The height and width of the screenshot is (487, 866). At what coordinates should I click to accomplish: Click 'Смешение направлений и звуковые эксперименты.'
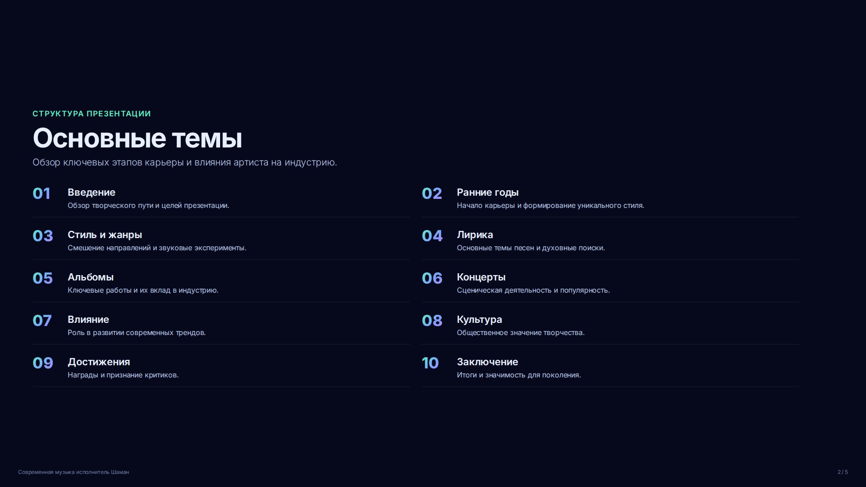coord(157,248)
